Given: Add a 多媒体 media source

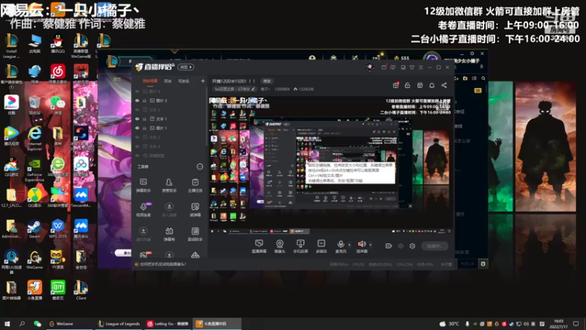Looking at the screenshot, I should tap(322, 246).
